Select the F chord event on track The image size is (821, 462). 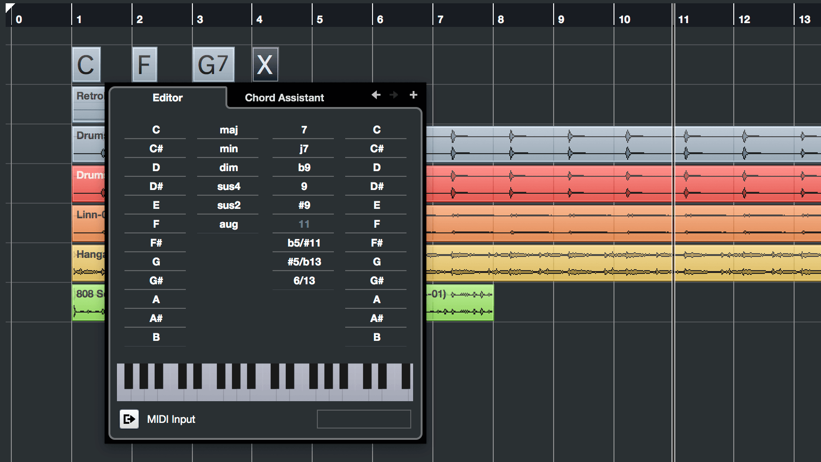click(x=145, y=65)
